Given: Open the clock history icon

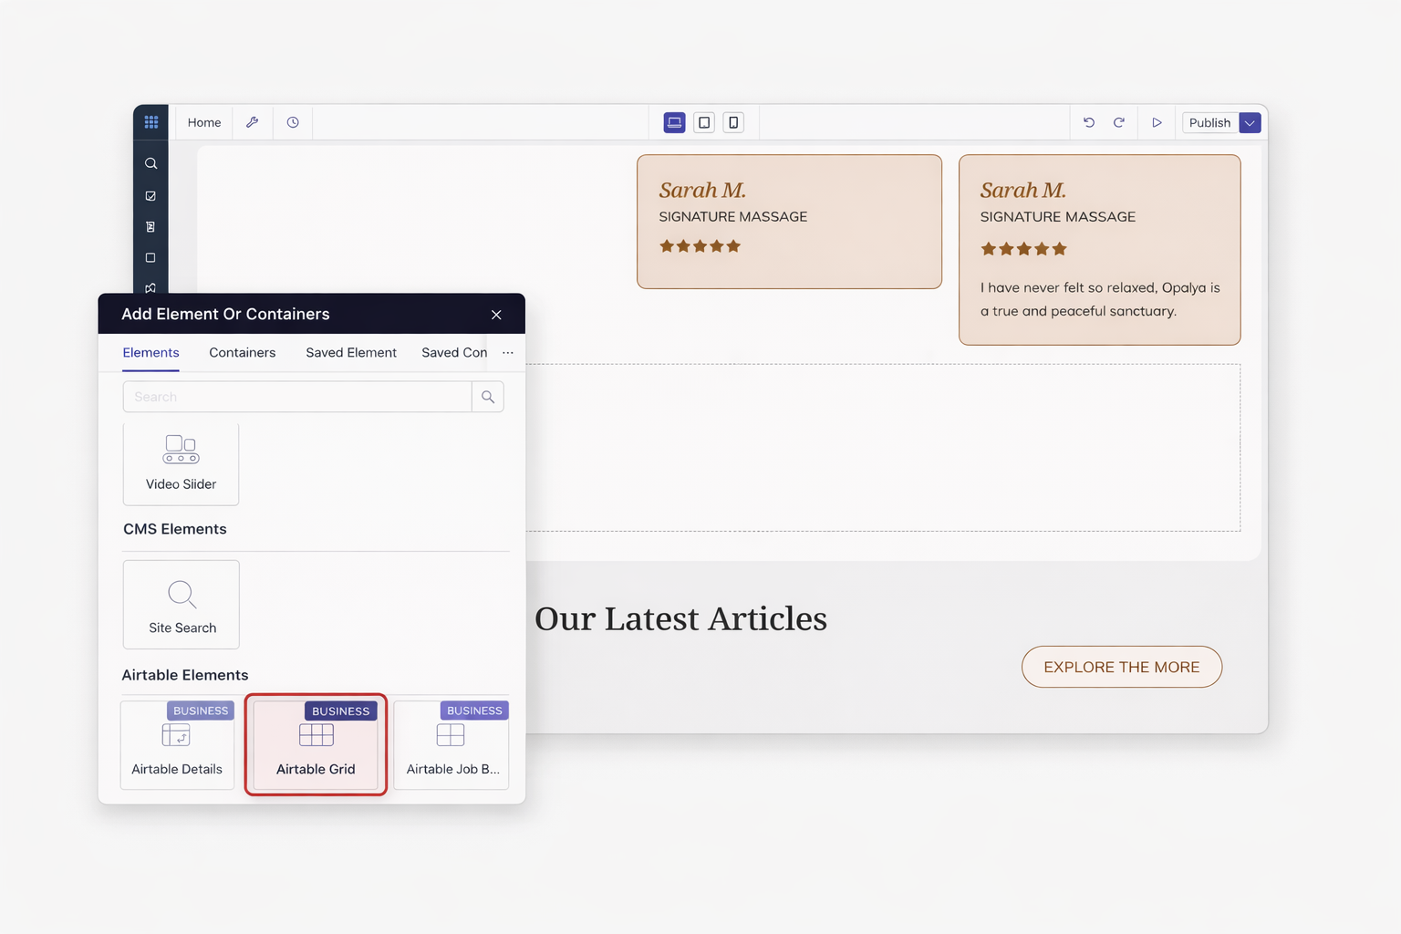Looking at the screenshot, I should click(293, 122).
